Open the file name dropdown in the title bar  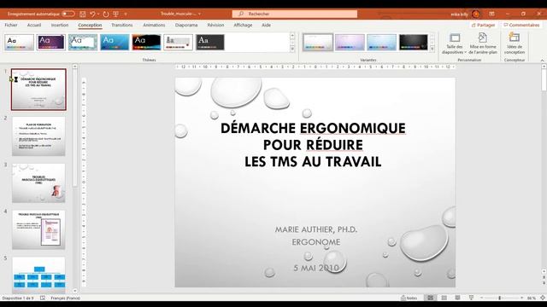199,14
